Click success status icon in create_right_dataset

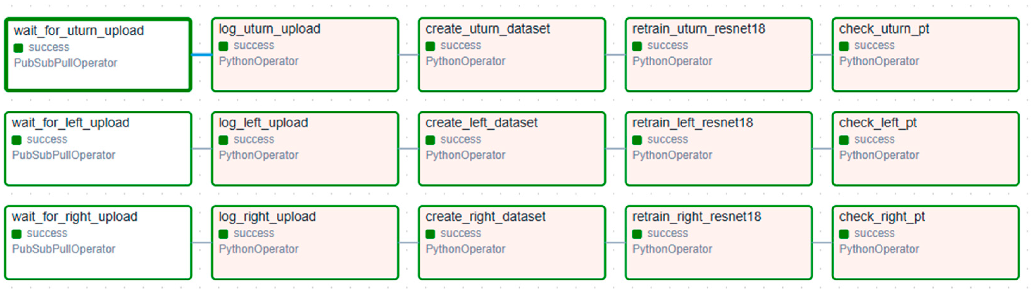[x=430, y=234]
